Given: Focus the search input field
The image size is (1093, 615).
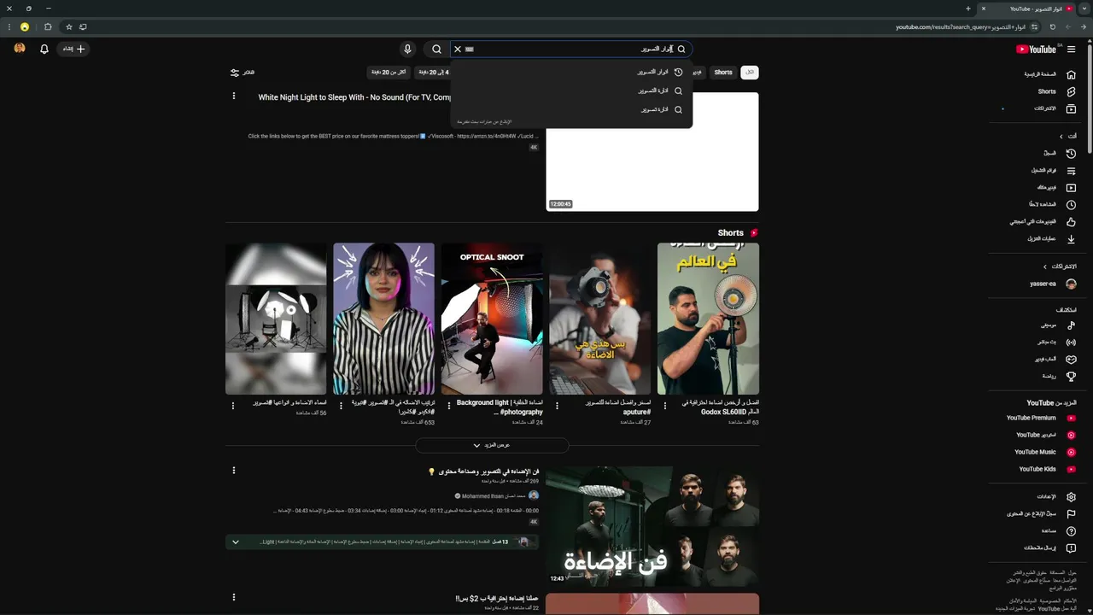Looking at the screenshot, I should pyautogui.click(x=570, y=50).
